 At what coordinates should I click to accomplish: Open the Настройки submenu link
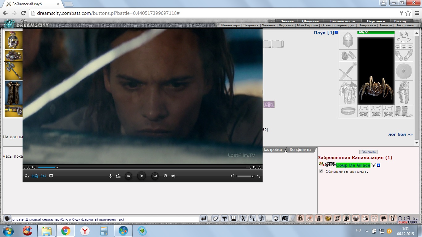pyautogui.click(x=405, y=25)
